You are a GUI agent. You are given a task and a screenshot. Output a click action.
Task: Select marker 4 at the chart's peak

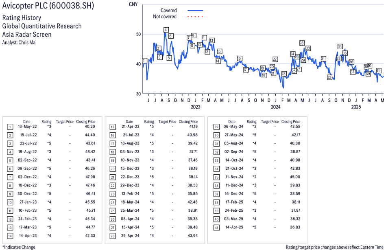click(166, 30)
